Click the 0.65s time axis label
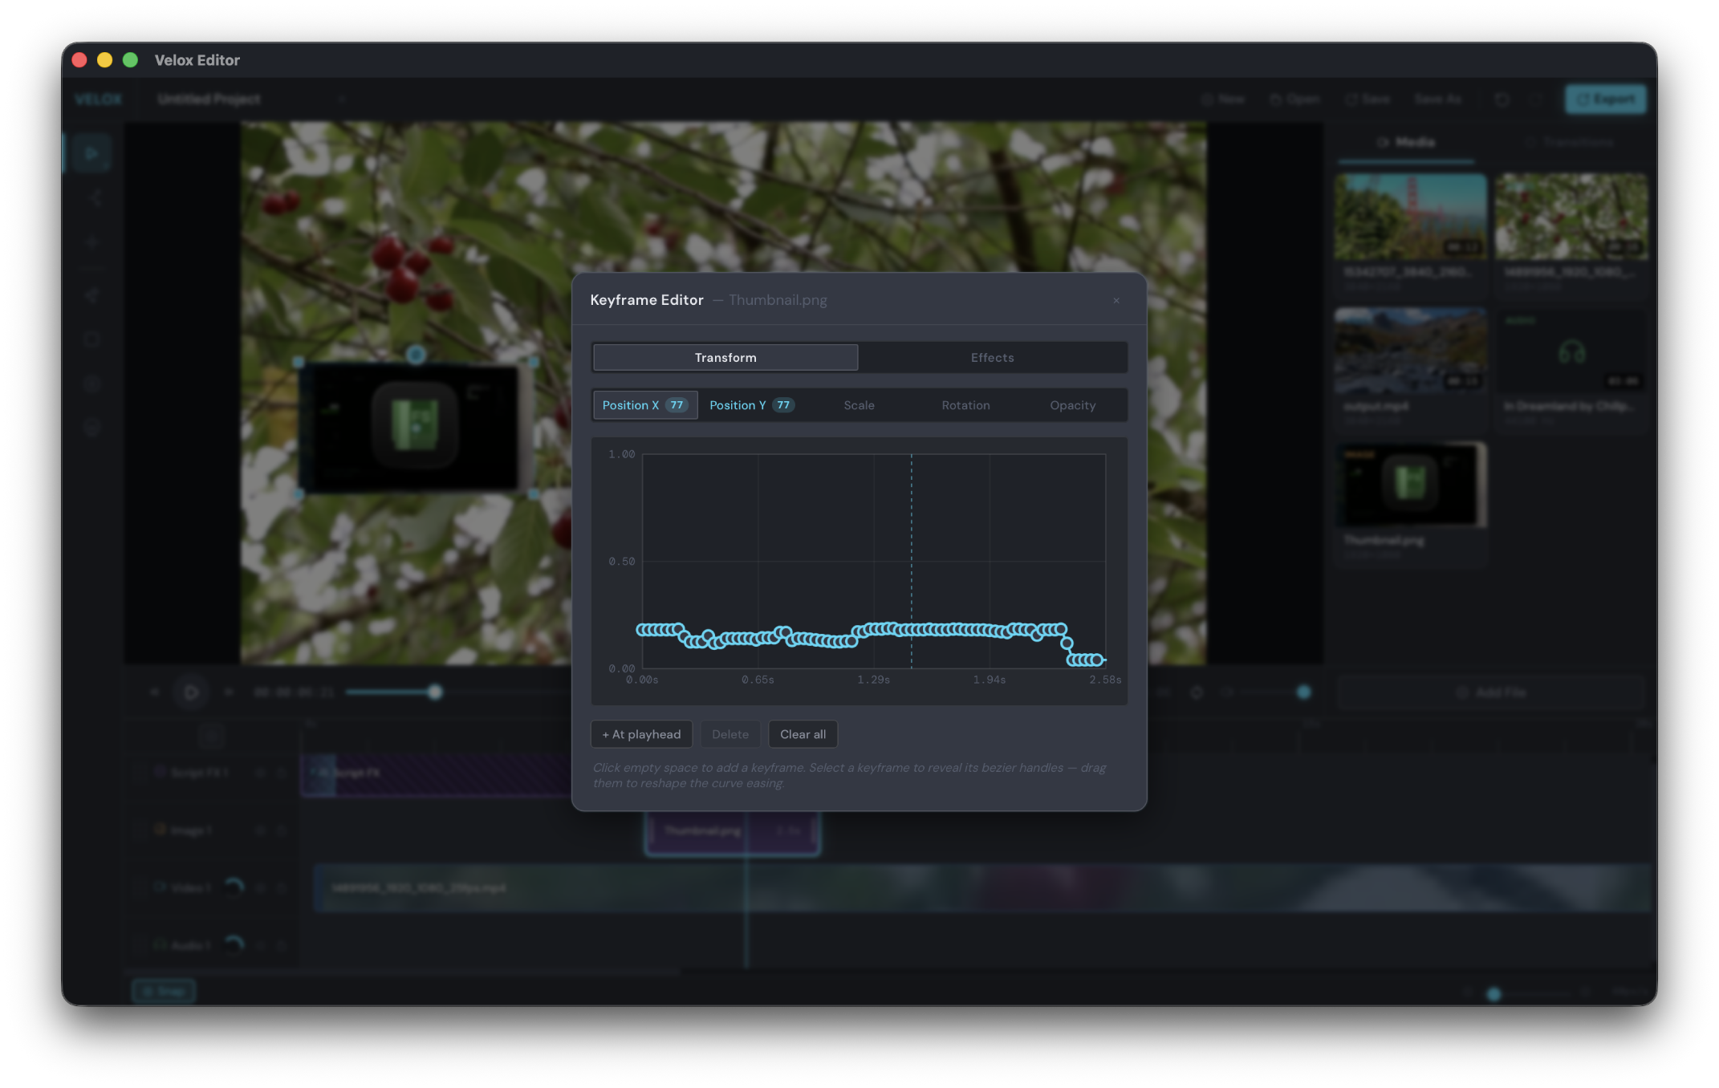 (x=758, y=680)
